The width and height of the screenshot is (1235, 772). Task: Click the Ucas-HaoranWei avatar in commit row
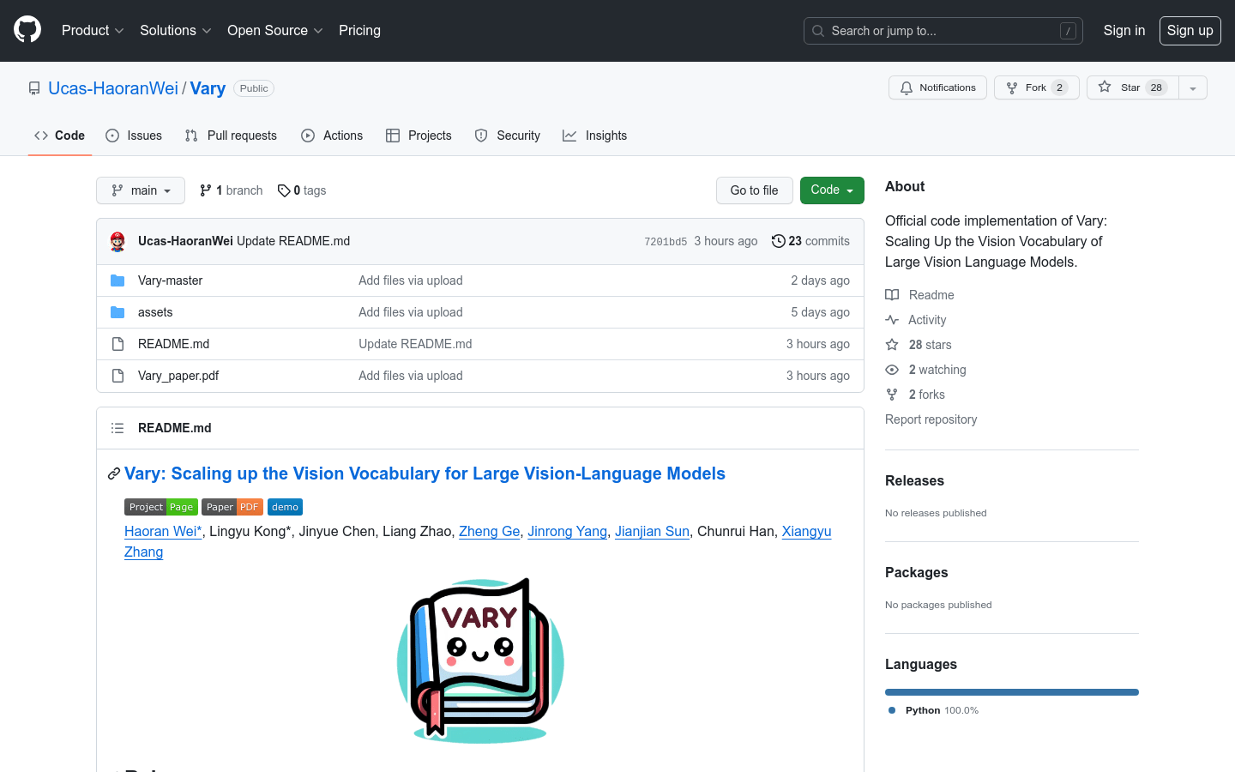click(x=117, y=241)
